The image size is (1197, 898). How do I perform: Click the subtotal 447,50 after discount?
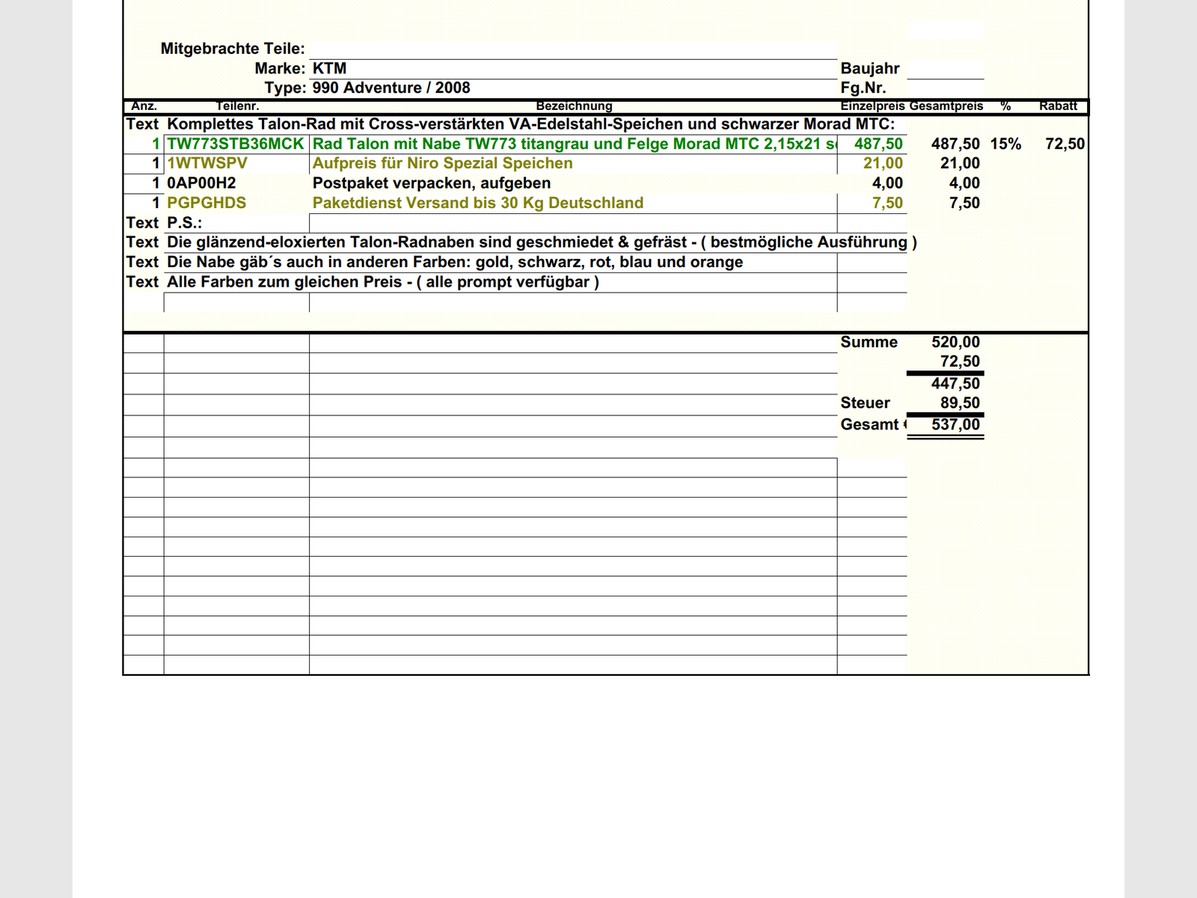tap(955, 383)
